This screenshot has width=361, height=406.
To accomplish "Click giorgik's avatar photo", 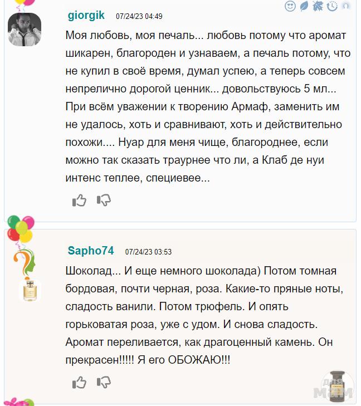I will [25, 29].
